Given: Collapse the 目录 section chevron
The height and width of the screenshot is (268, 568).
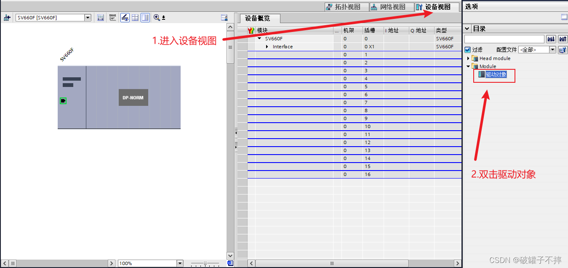Looking at the screenshot, I should tap(467, 29).
